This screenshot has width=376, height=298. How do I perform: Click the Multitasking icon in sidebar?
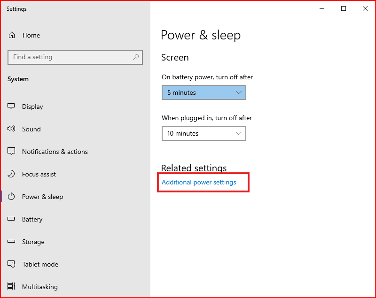pos(12,287)
